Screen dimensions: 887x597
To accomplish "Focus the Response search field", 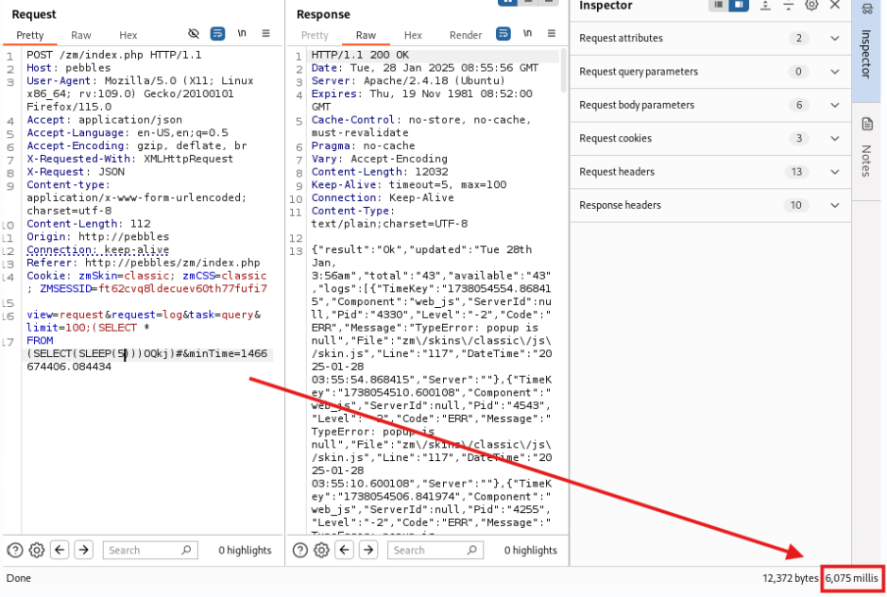I will coord(435,550).
